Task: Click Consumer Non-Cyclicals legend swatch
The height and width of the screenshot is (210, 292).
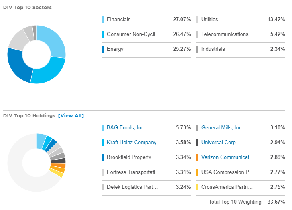Action: (103, 34)
